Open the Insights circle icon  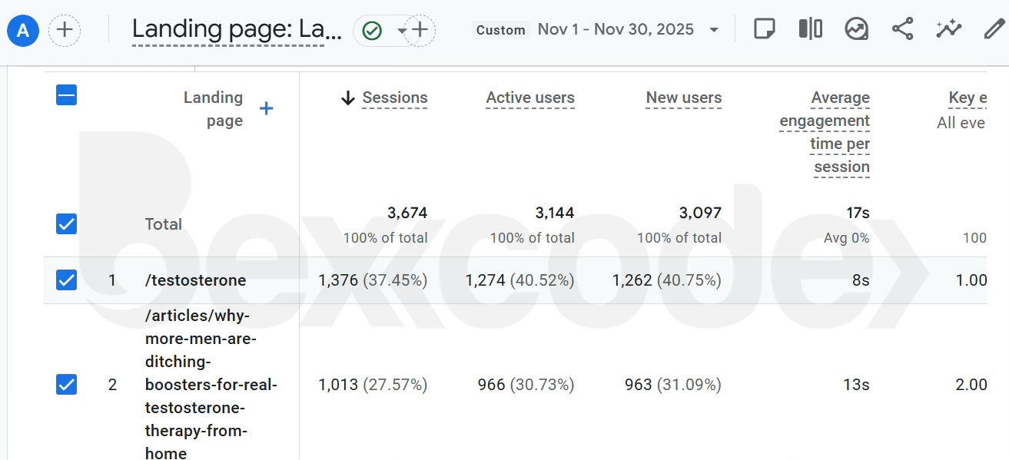pos(856,28)
